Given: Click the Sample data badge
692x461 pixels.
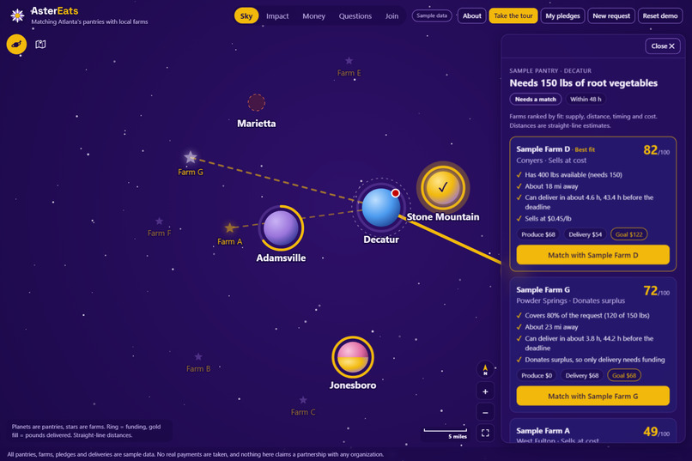Looking at the screenshot, I should pyautogui.click(x=432, y=15).
